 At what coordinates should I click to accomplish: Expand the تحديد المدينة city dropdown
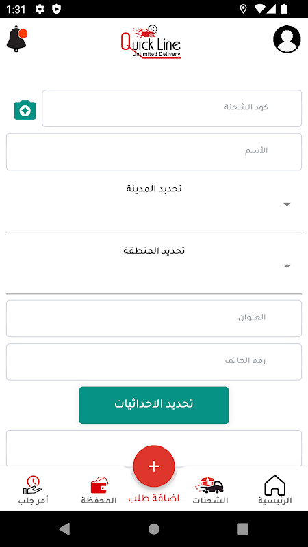[154, 204]
